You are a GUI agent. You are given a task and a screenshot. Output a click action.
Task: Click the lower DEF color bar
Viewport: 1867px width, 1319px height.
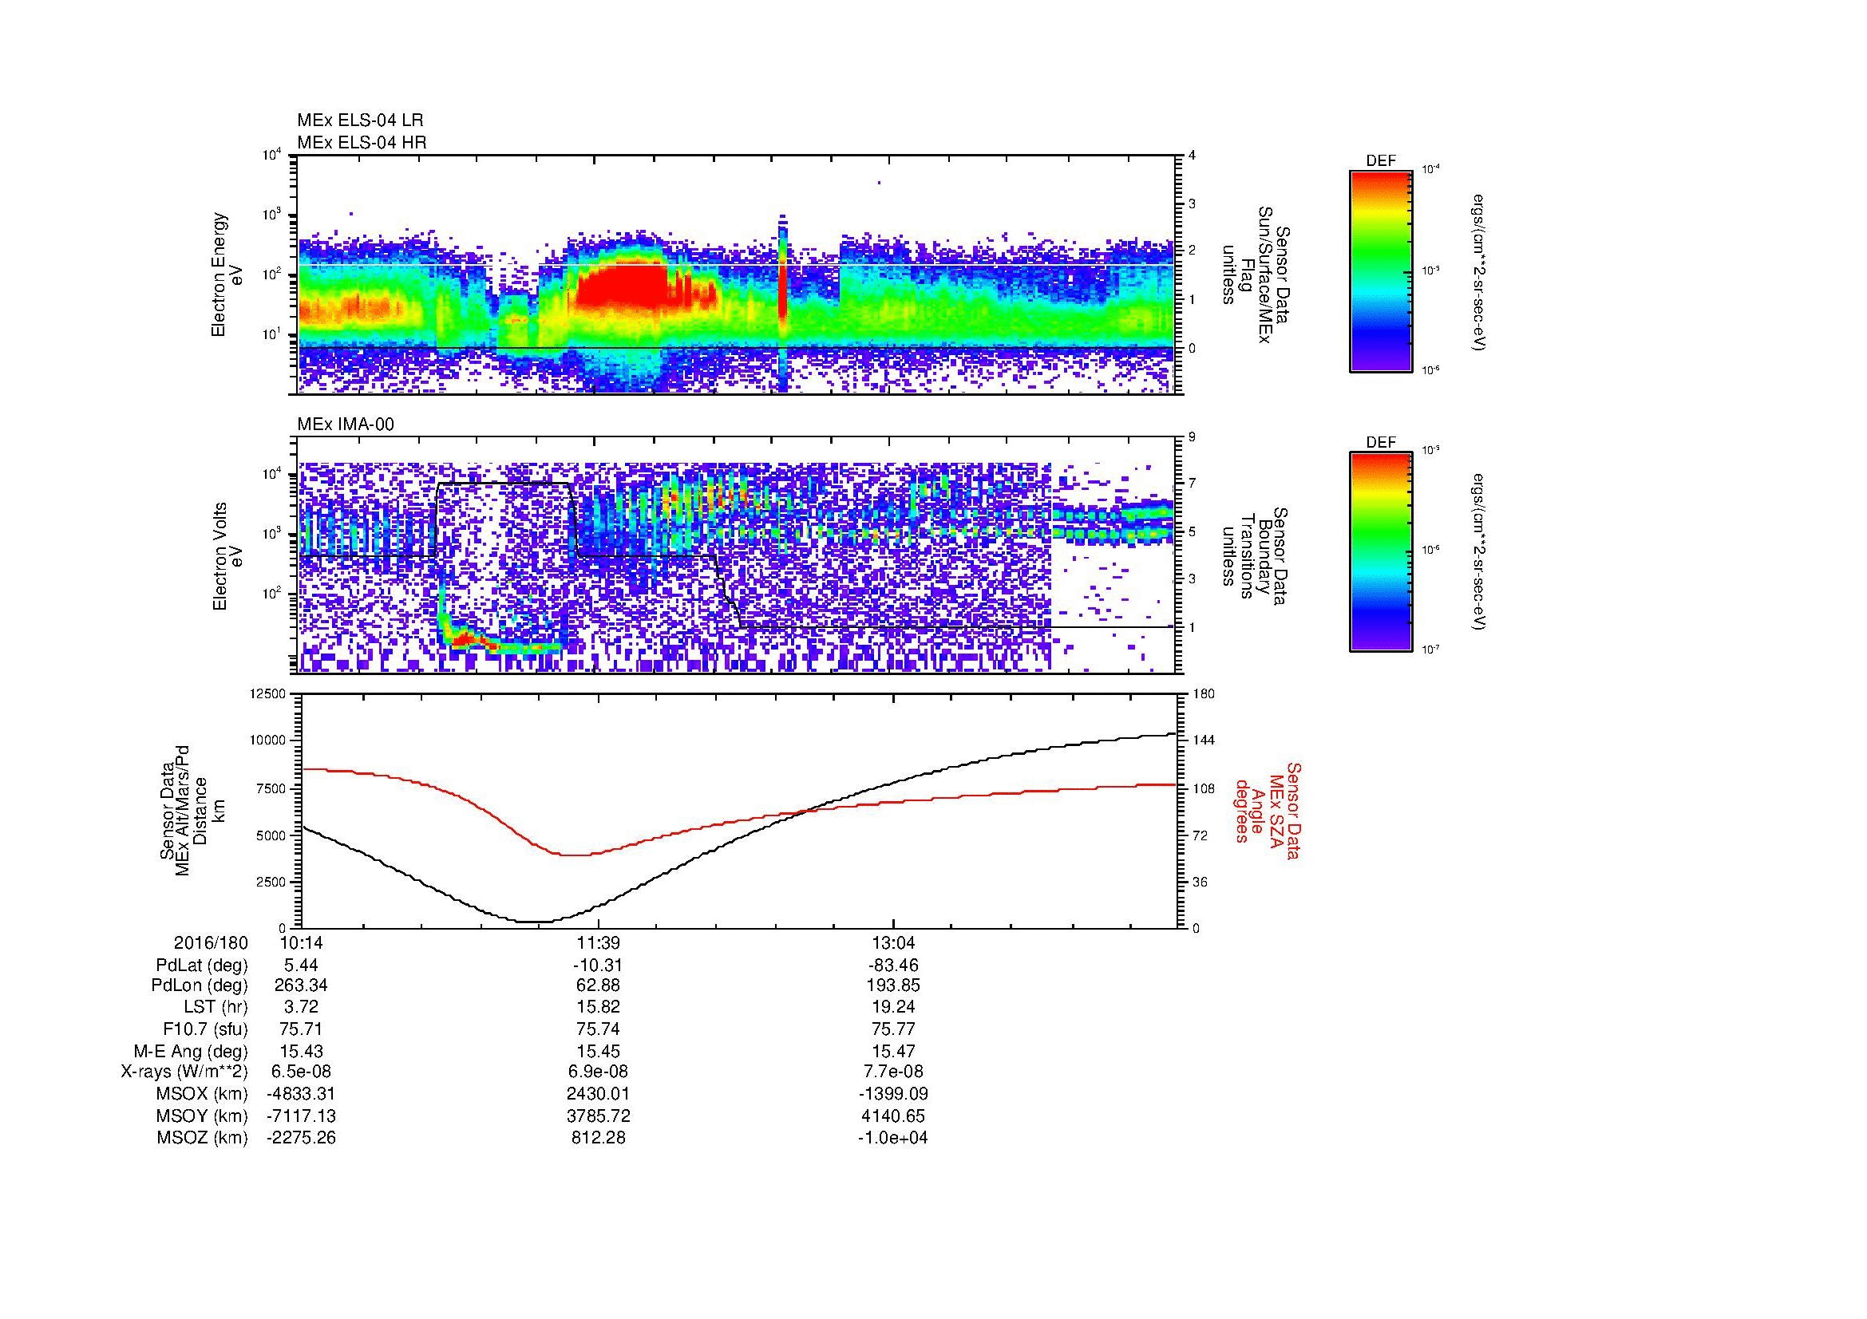tap(1380, 552)
